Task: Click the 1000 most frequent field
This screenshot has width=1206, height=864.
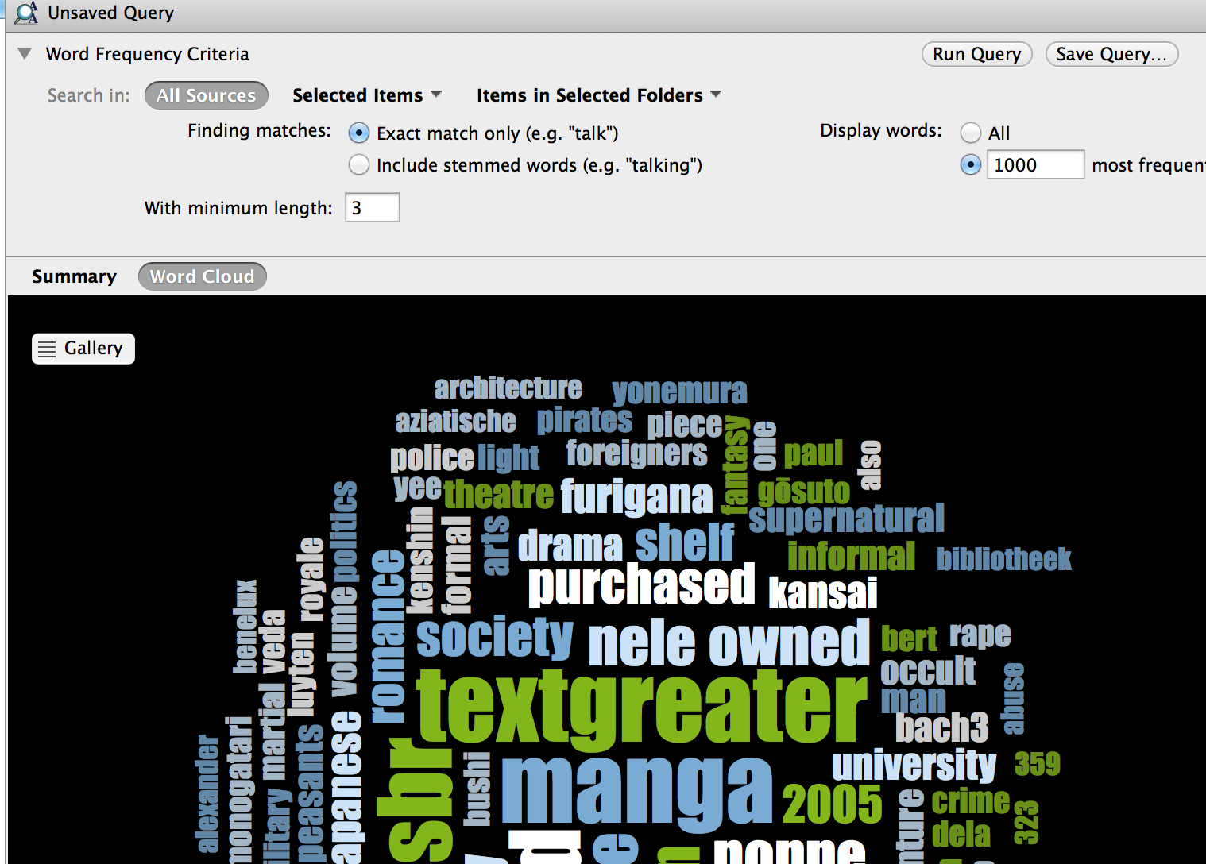Action: (1034, 165)
